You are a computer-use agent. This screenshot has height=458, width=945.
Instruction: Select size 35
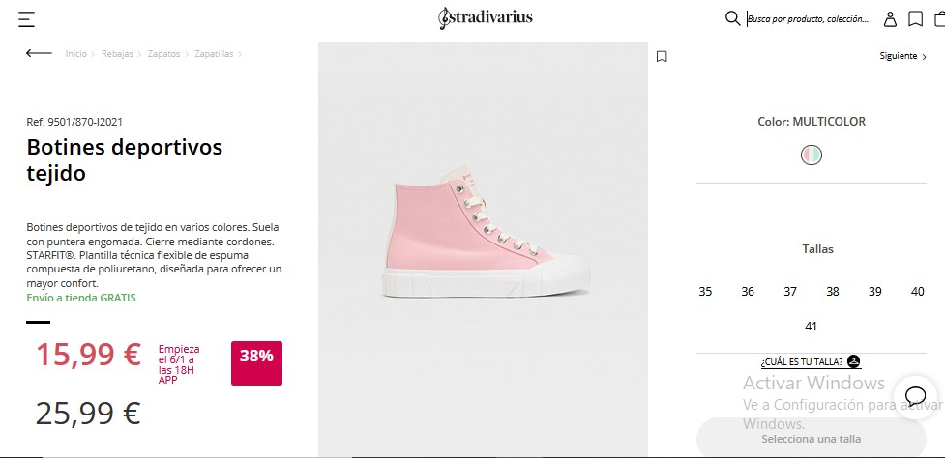[705, 292]
